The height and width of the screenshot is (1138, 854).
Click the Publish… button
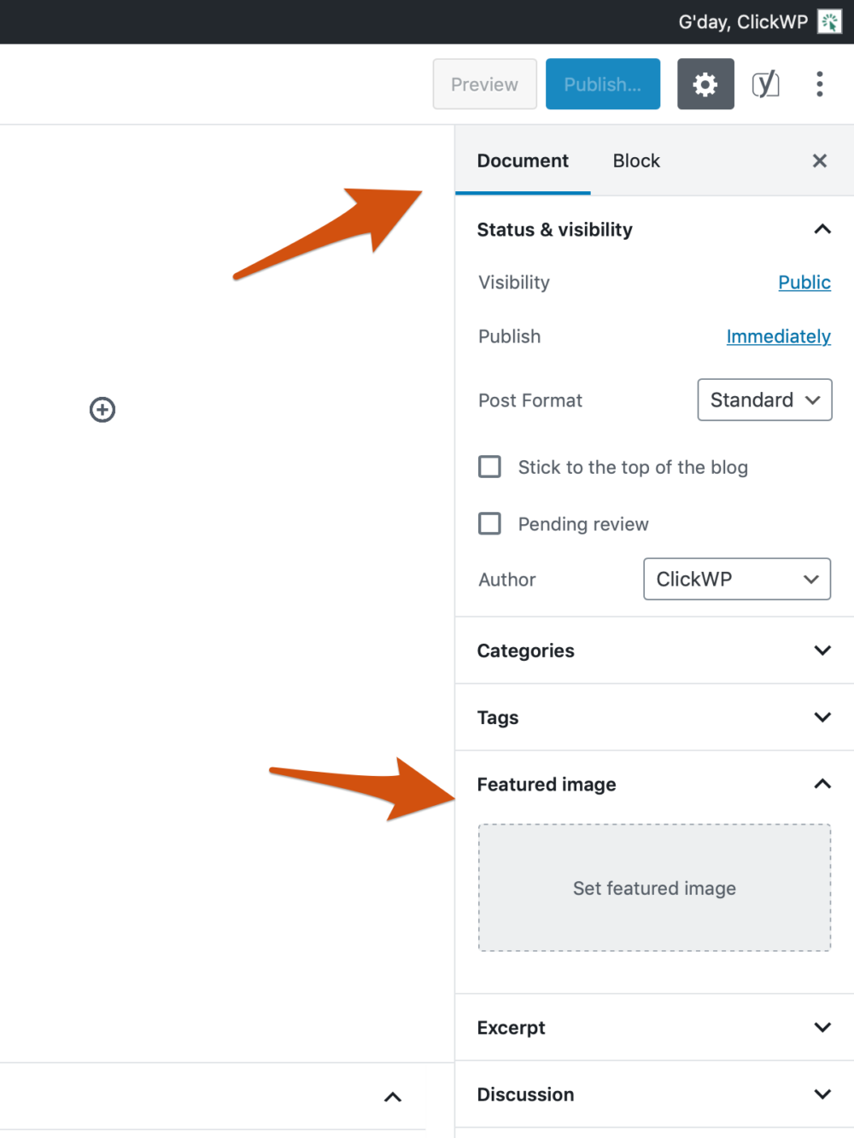pyautogui.click(x=603, y=84)
